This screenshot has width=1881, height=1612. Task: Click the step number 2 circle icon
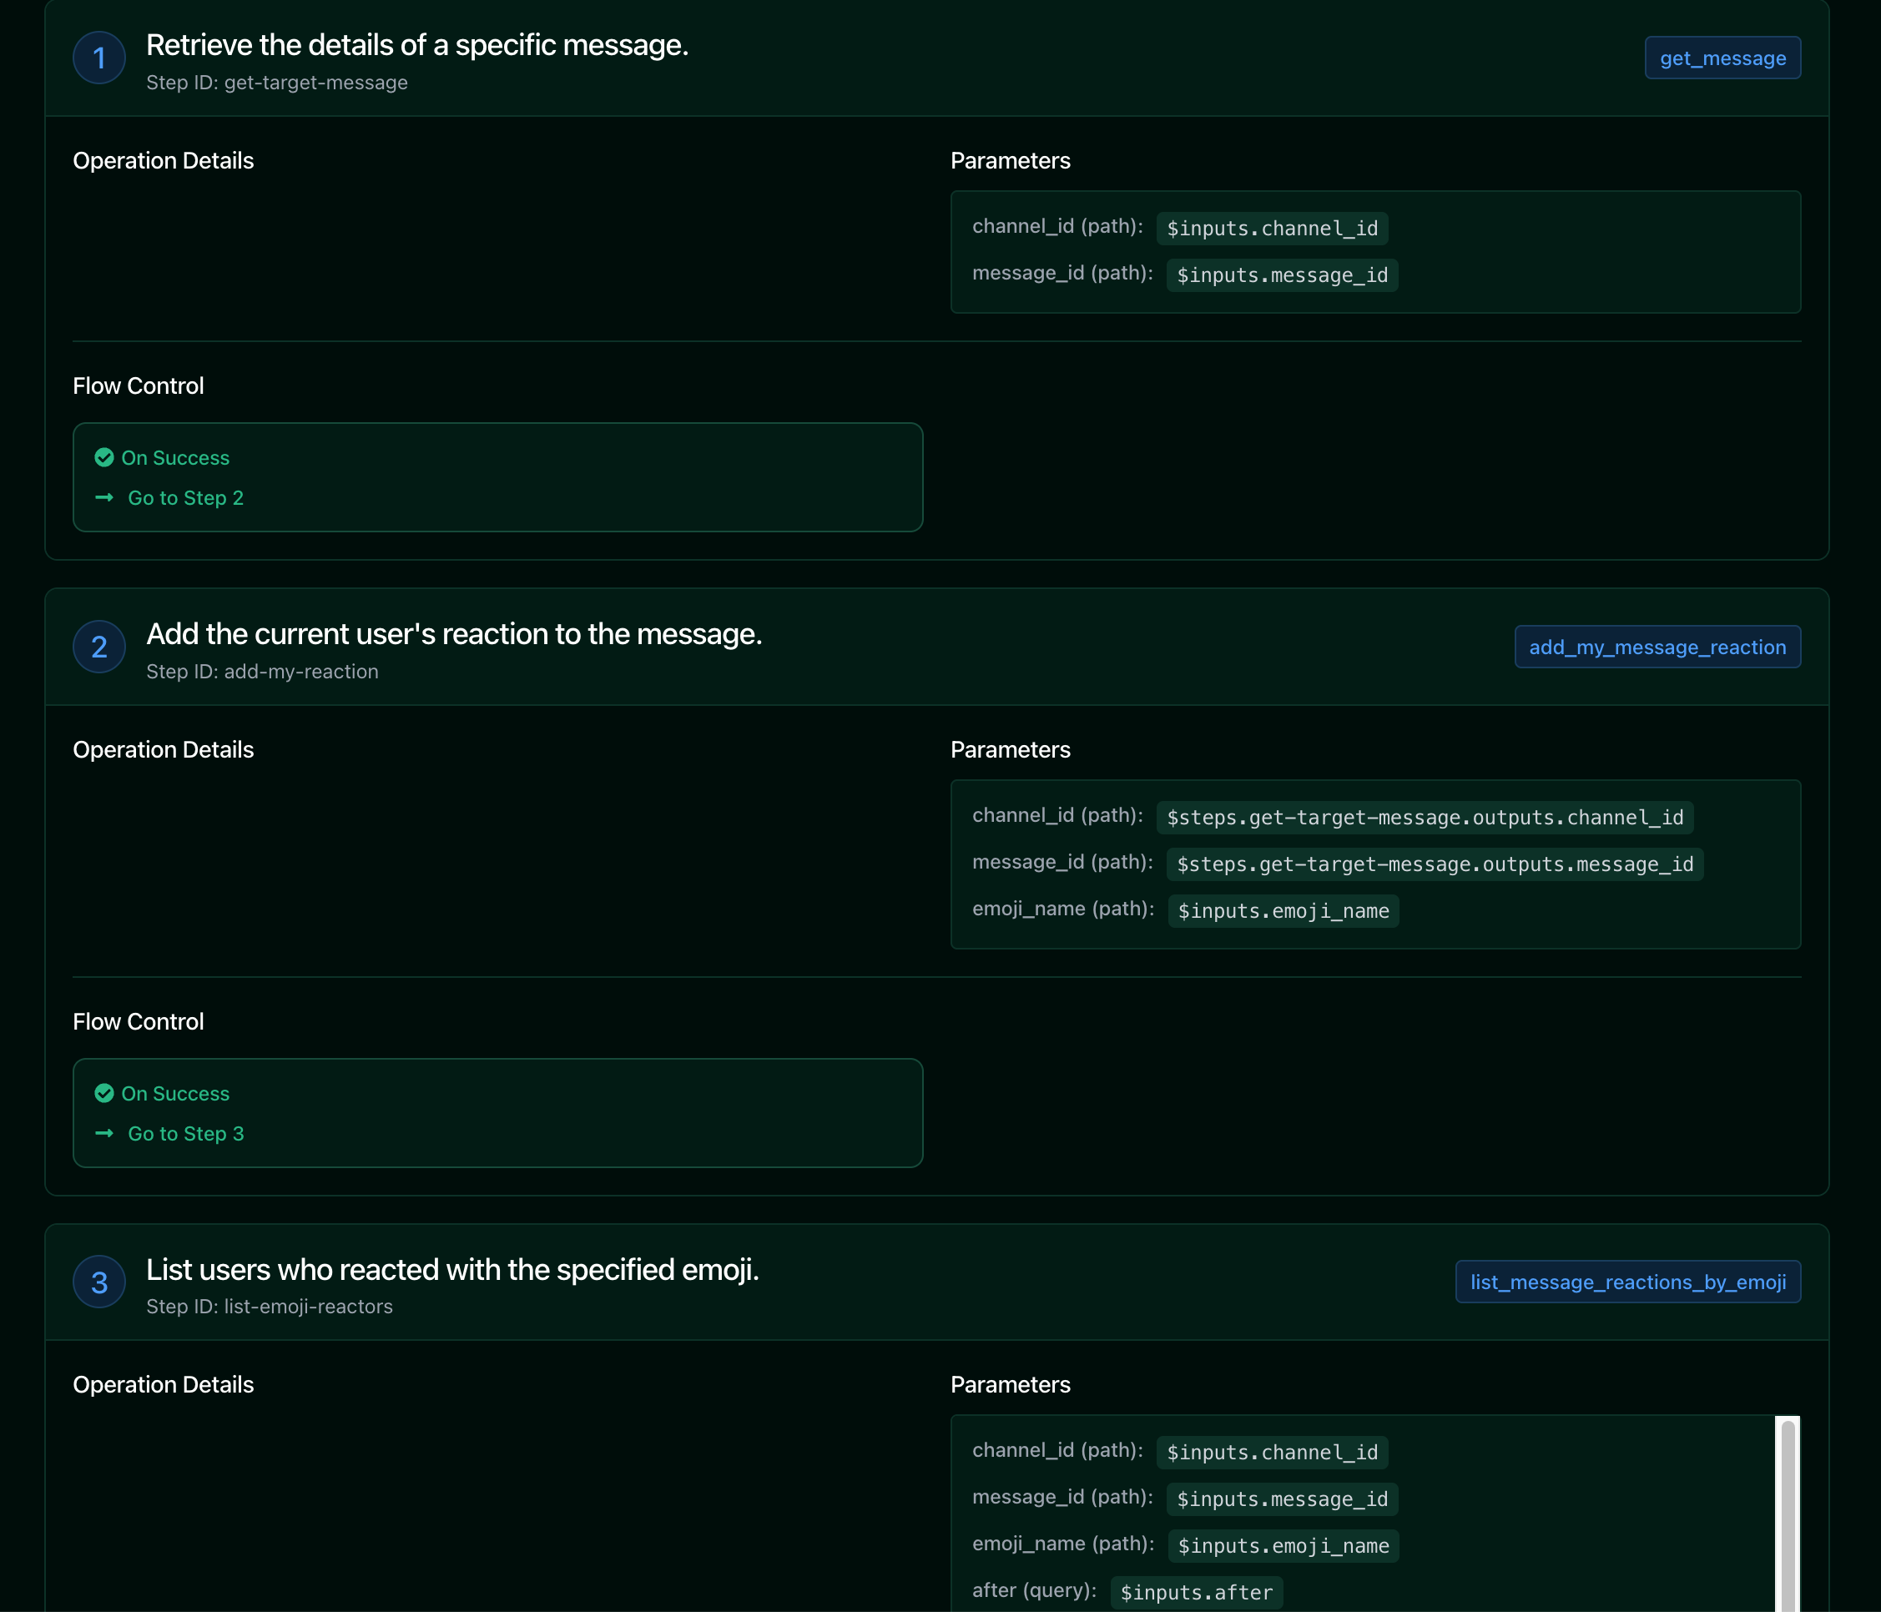click(99, 647)
